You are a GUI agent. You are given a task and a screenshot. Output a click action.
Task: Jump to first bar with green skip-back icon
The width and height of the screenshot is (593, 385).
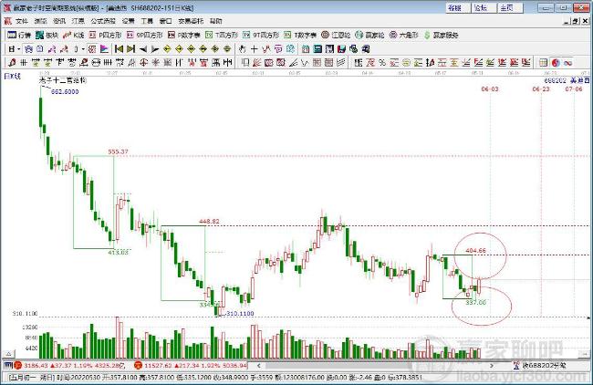tap(120, 48)
